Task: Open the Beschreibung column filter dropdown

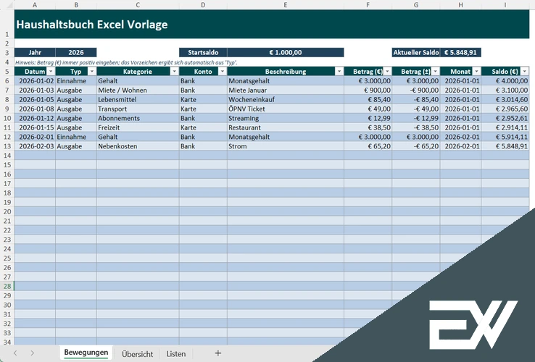Action: tap(339, 71)
